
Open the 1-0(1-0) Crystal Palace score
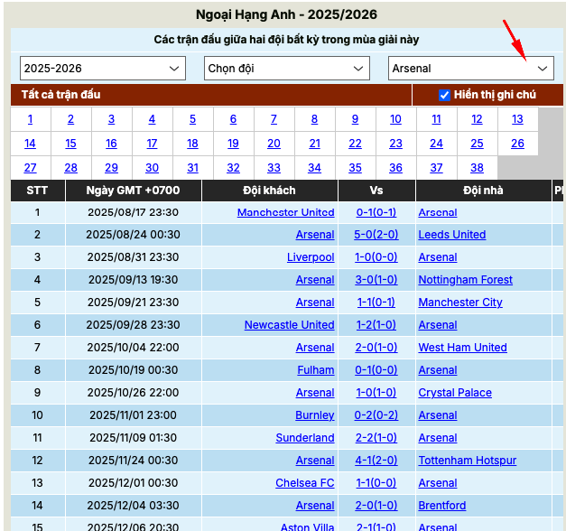376,393
